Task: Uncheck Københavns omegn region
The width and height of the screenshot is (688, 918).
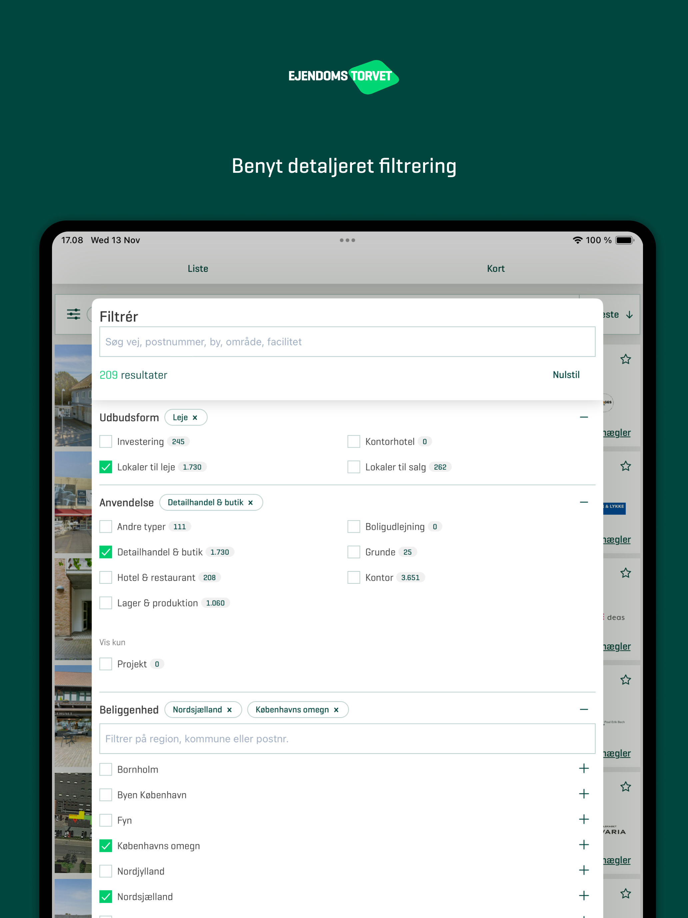Action: pyautogui.click(x=106, y=846)
